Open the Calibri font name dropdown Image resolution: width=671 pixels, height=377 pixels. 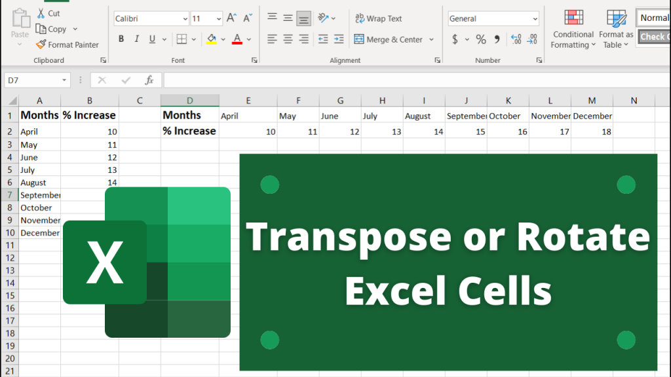(x=185, y=19)
